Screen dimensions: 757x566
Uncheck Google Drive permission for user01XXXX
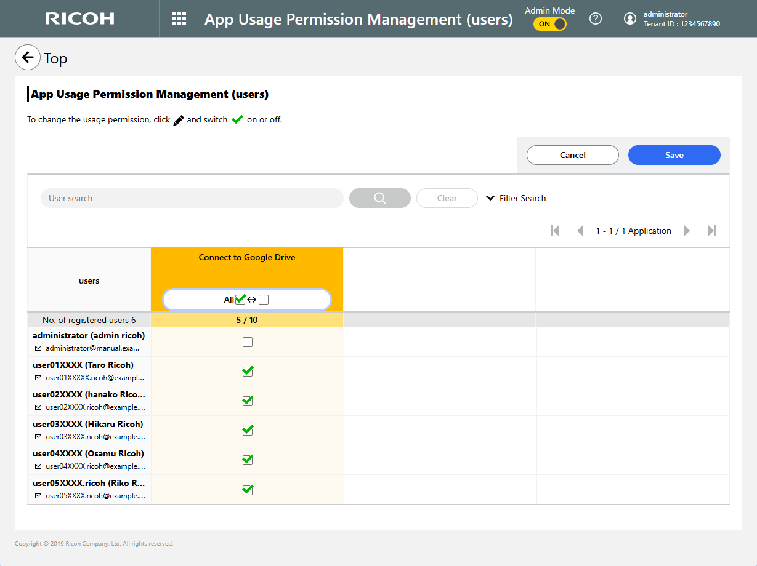click(x=248, y=371)
